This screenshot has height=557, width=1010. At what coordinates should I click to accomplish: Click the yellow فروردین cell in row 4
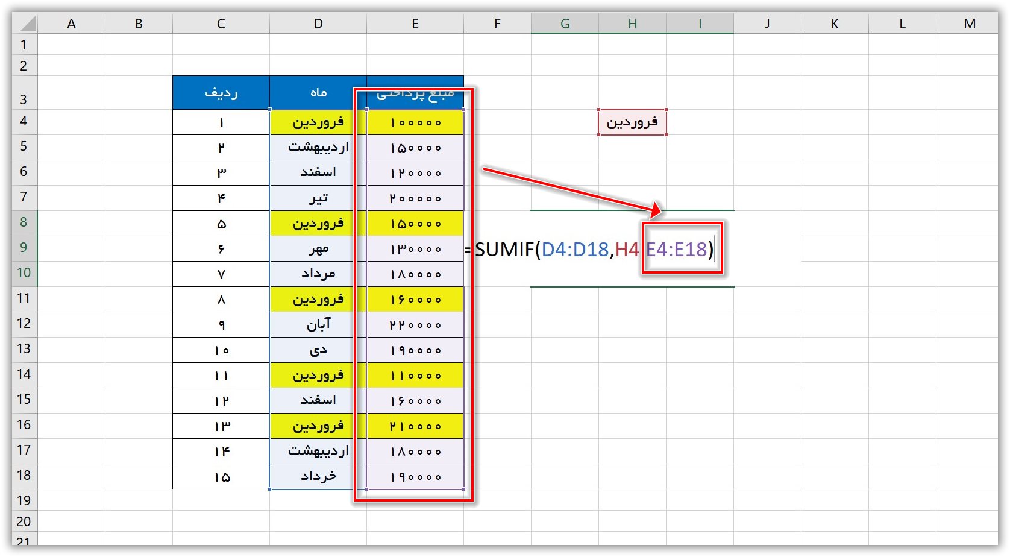(318, 121)
